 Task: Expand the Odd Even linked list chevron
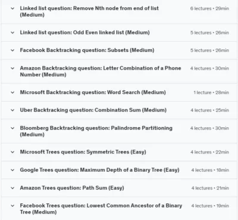12,33
